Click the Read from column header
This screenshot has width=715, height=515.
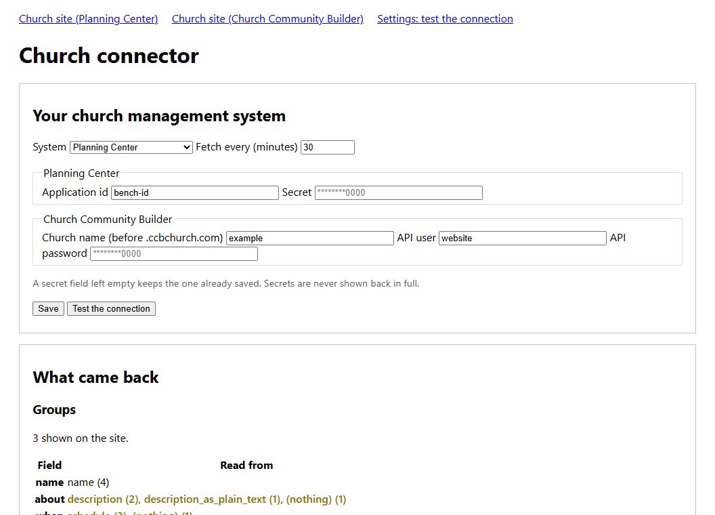(246, 466)
